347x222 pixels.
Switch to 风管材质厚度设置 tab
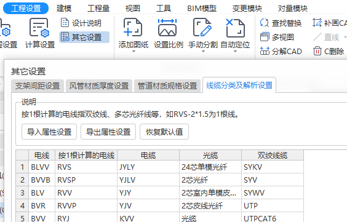click(99, 86)
